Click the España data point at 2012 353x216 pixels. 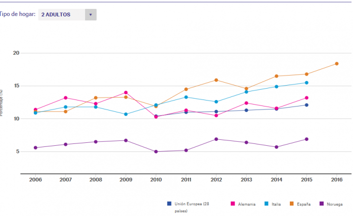216,80
